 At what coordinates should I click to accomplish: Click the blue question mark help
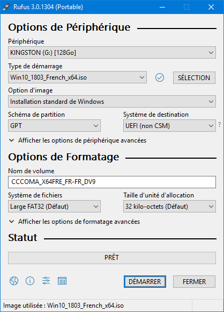(219, 125)
